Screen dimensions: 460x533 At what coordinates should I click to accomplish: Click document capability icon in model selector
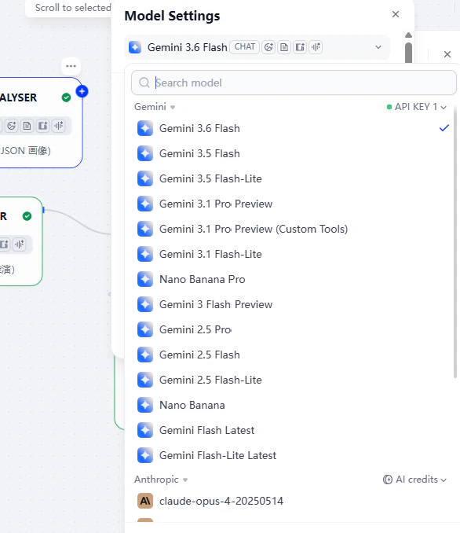click(x=284, y=47)
